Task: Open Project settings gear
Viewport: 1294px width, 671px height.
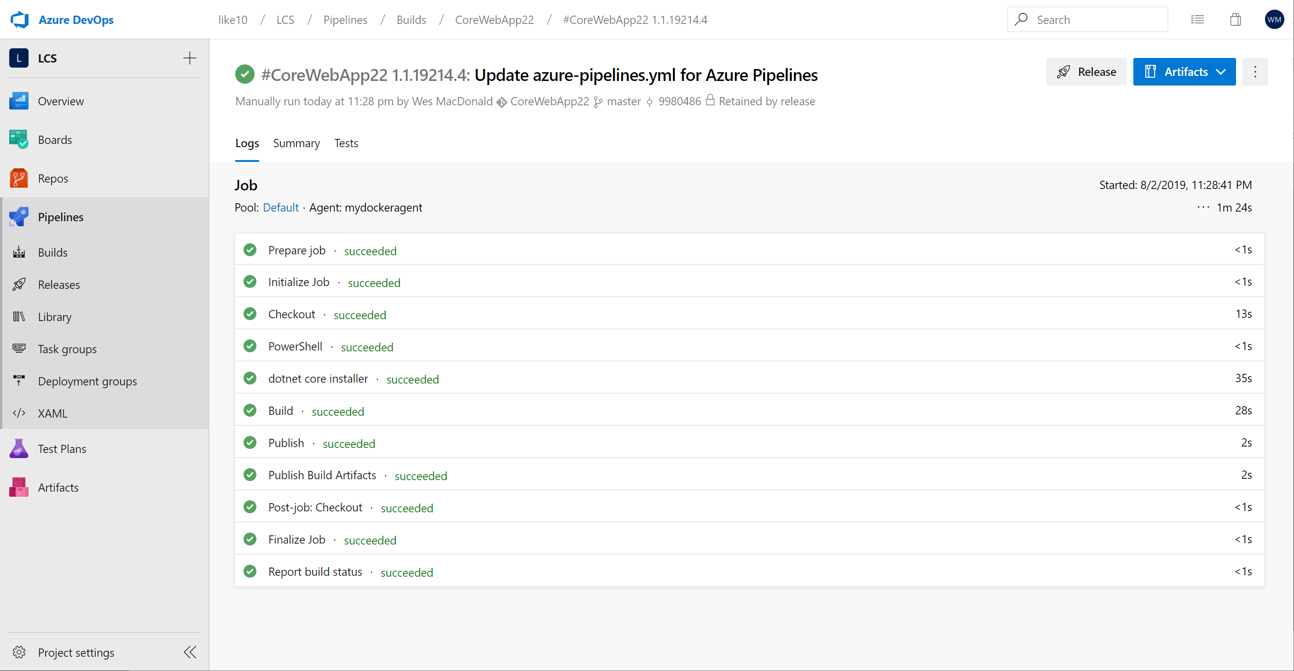Action: tap(19, 652)
